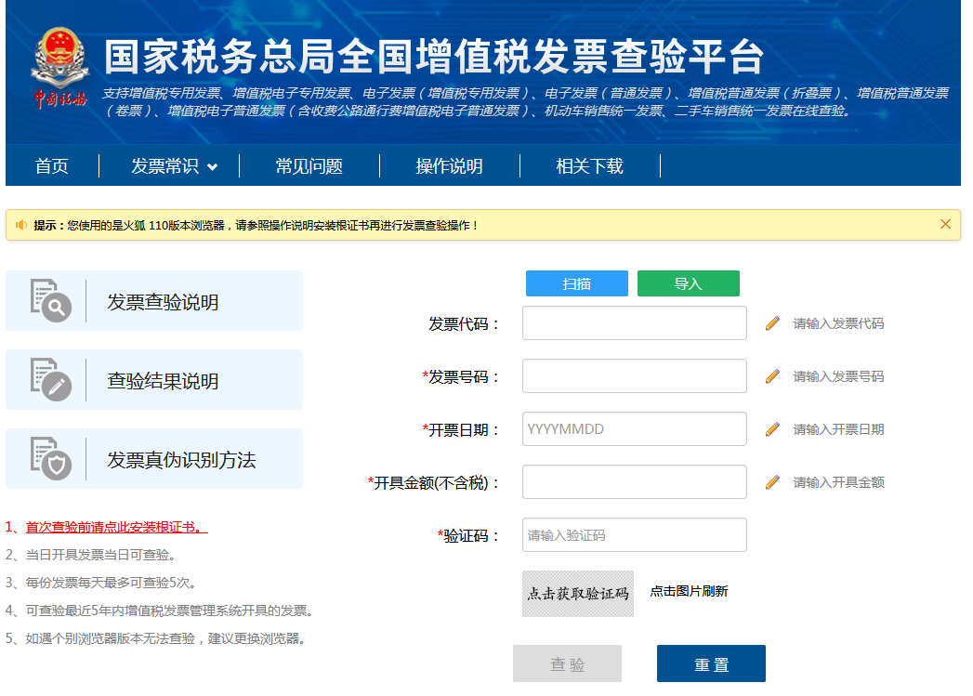973x696 pixels.
Task: Click the hint text 请输入开票日期
Action: 838,429
